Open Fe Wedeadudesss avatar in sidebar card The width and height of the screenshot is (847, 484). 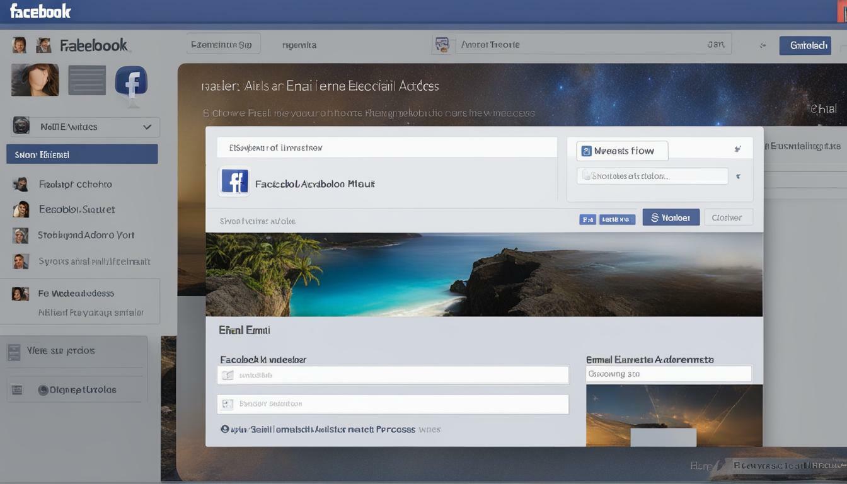(x=20, y=293)
